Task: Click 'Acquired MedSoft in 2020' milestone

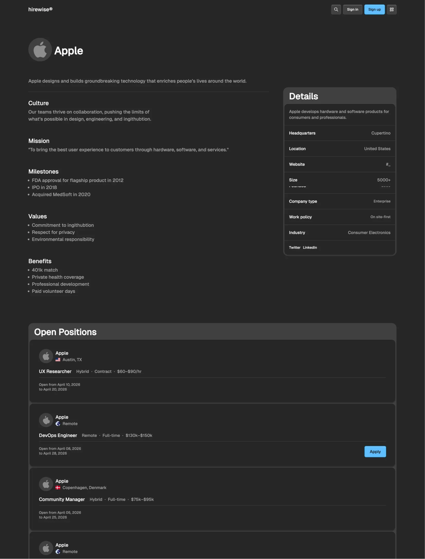Action: coord(61,195)
